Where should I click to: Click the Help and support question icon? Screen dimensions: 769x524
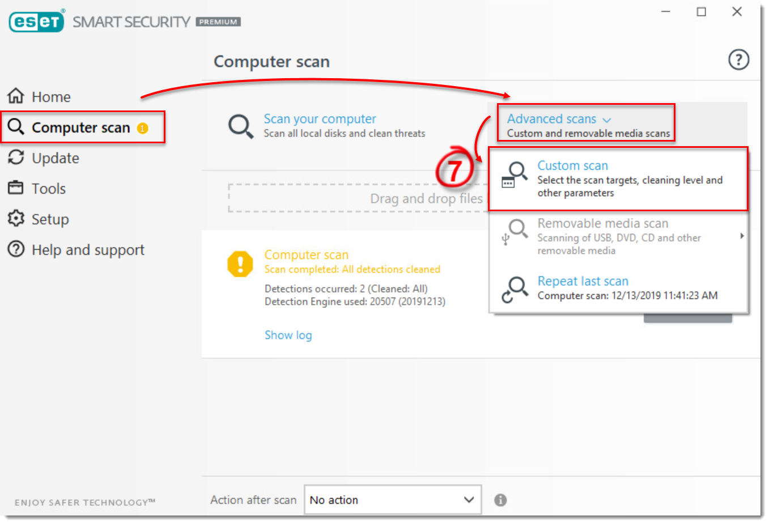tap(16, 249)
